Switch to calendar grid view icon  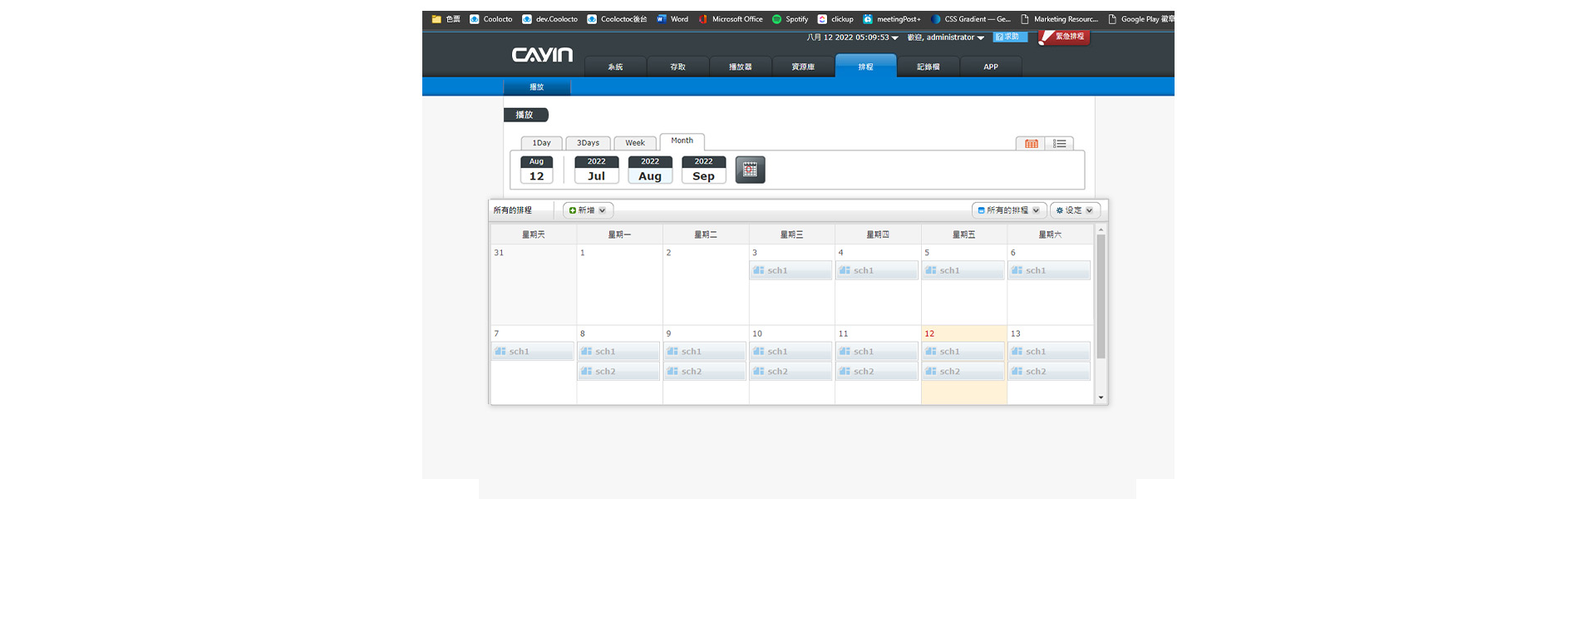coord(1031,144)
